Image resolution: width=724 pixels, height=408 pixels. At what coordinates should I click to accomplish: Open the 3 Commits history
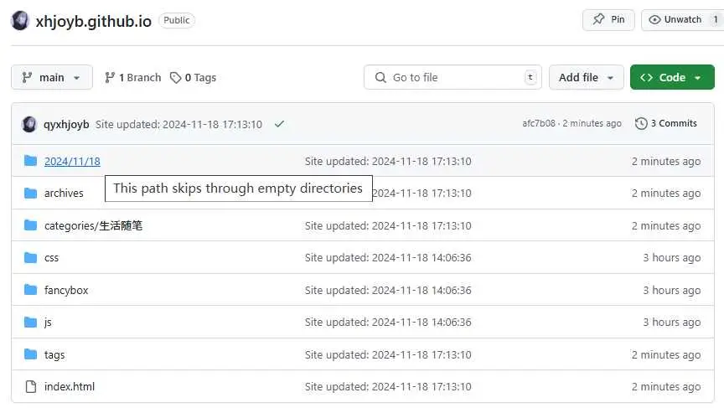(666, 123)
